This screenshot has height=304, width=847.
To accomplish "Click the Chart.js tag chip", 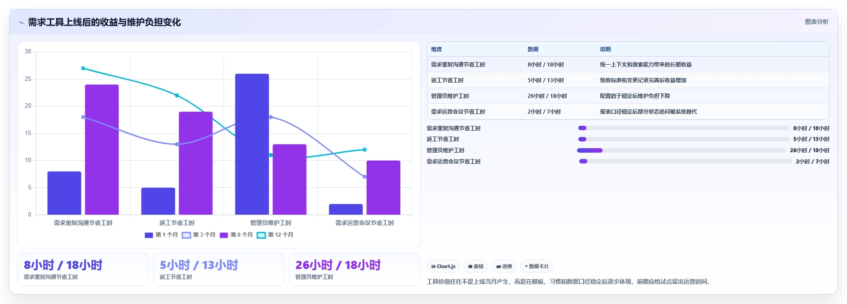I will click(x=443, y=266).
